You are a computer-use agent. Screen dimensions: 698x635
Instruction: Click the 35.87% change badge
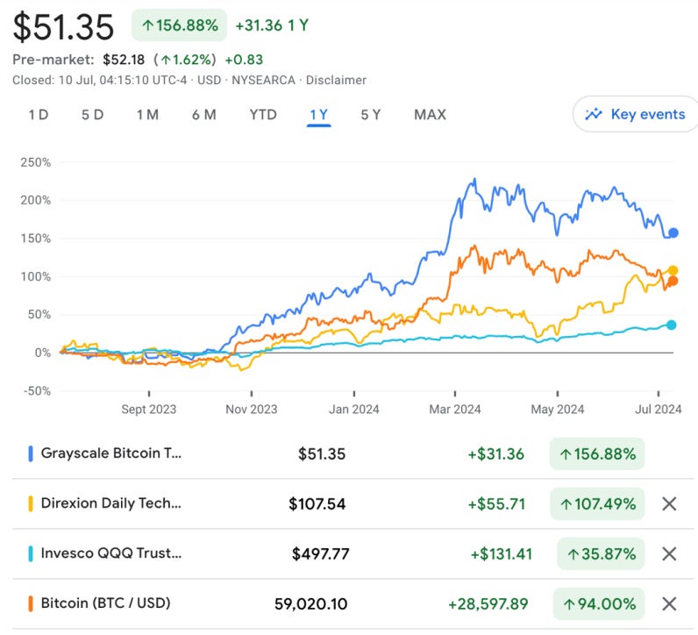[601, 554]
